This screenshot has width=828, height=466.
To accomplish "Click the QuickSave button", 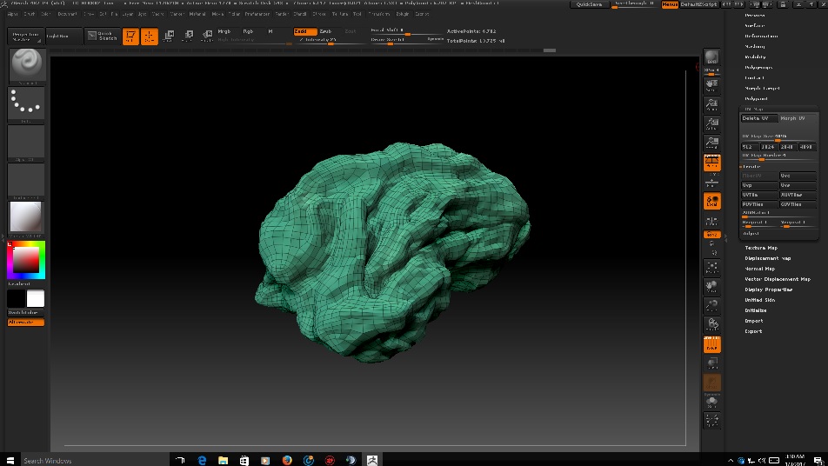I will click(590, 4).
